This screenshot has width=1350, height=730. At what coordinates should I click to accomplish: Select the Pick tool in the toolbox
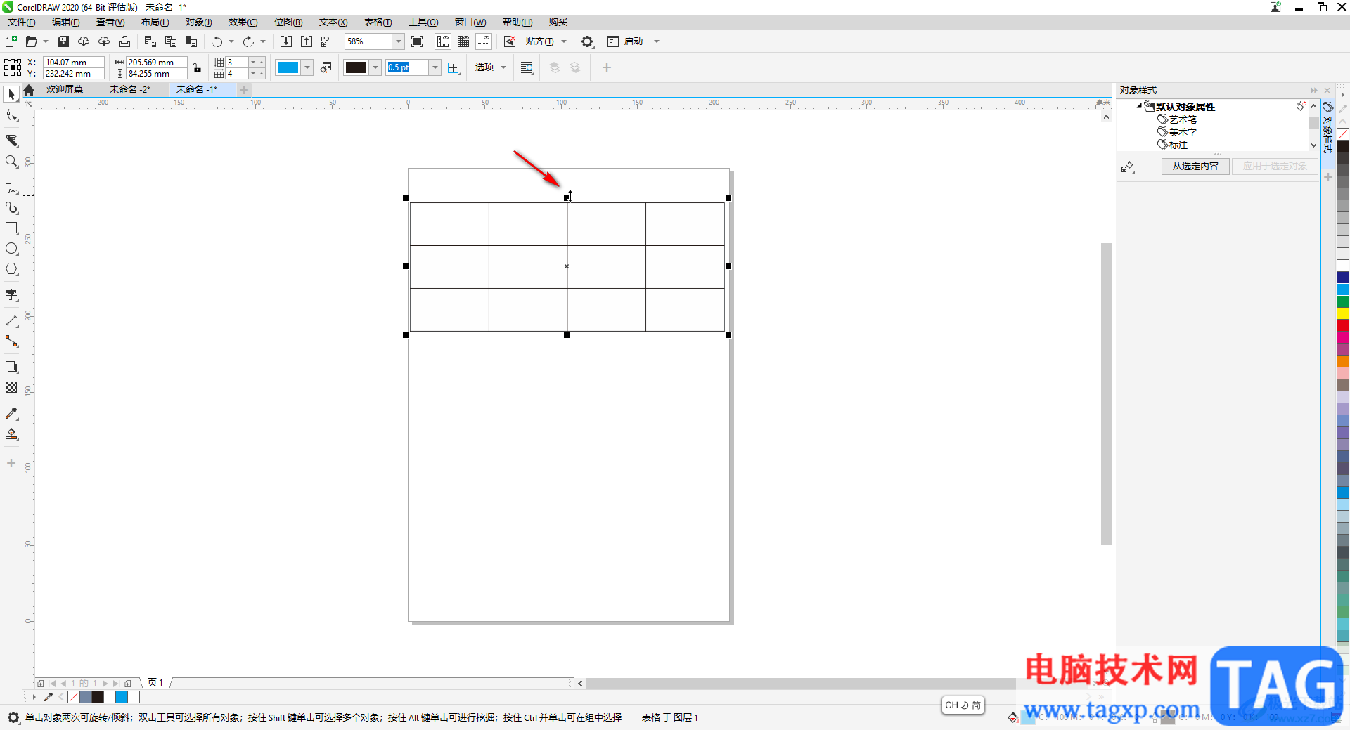(x=11, y=94)
